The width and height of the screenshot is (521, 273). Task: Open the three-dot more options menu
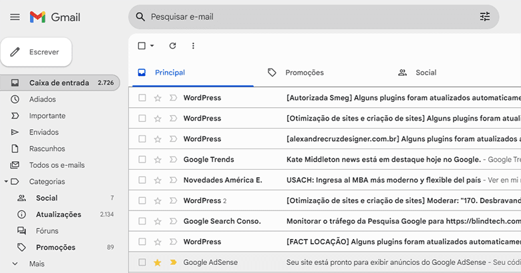[193, 46]
